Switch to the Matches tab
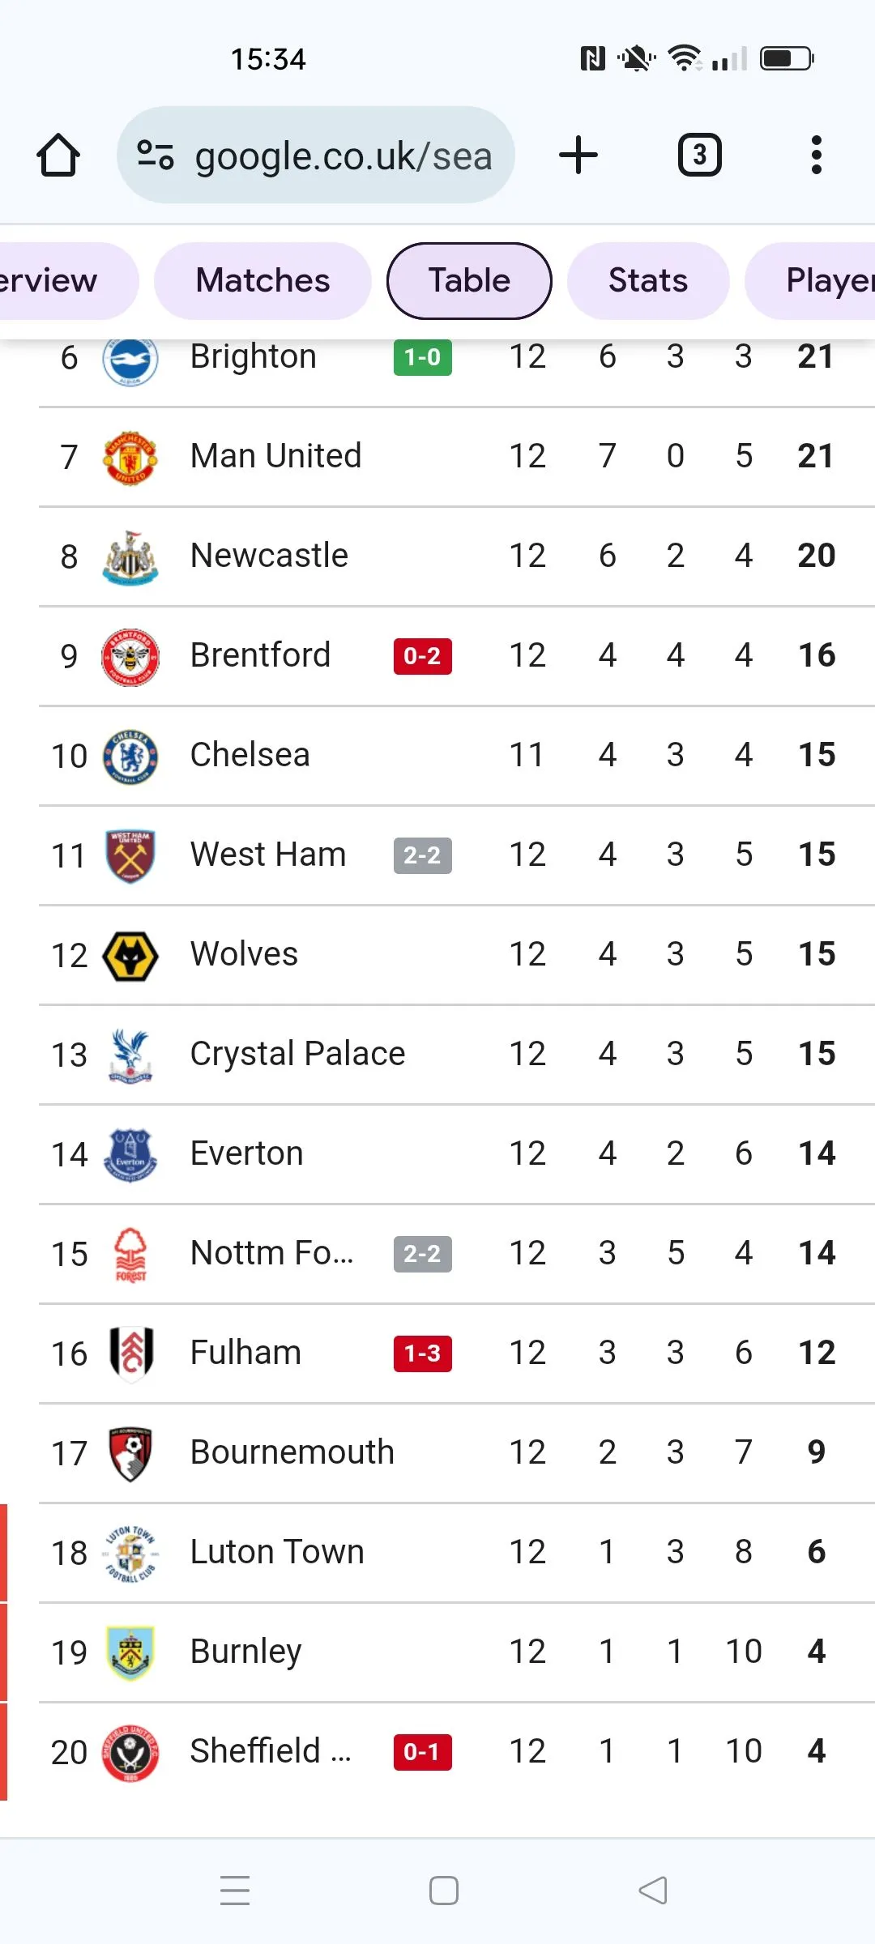 262,281
